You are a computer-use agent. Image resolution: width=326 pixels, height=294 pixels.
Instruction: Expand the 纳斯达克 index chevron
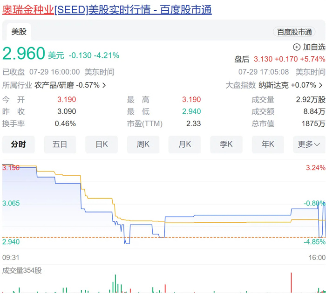point(320,85)
